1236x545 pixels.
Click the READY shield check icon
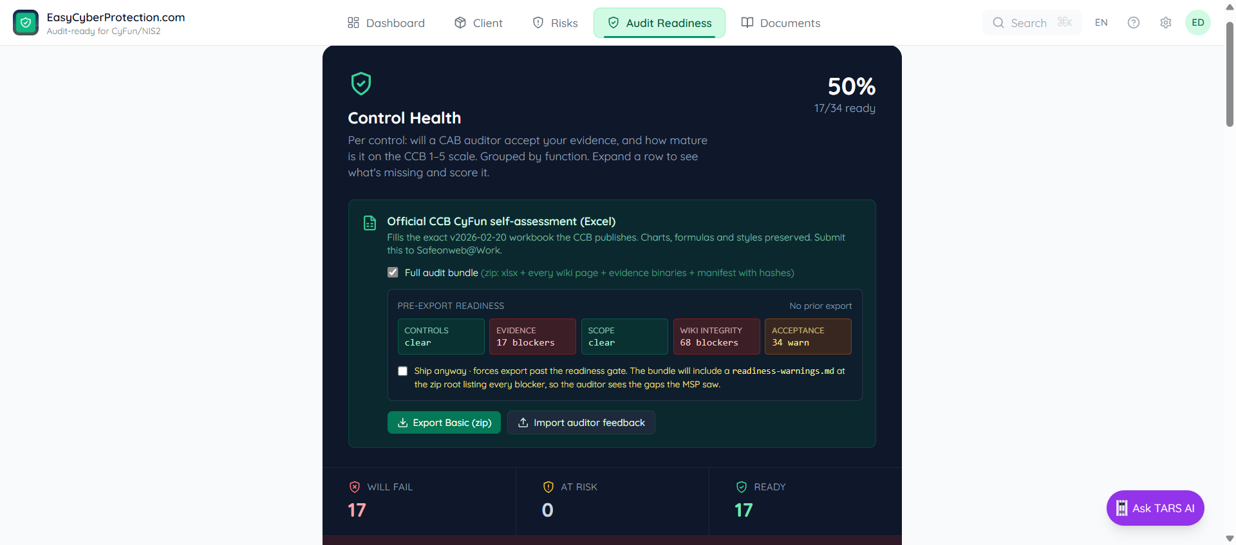click(742, 487)
